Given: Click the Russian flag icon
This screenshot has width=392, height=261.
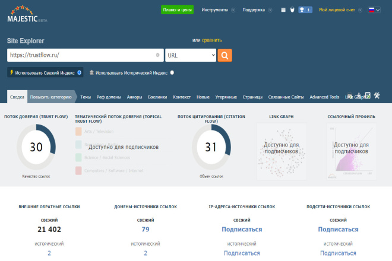Looking at the screenshot, I should pyautogui.click(x=371, y=10).
